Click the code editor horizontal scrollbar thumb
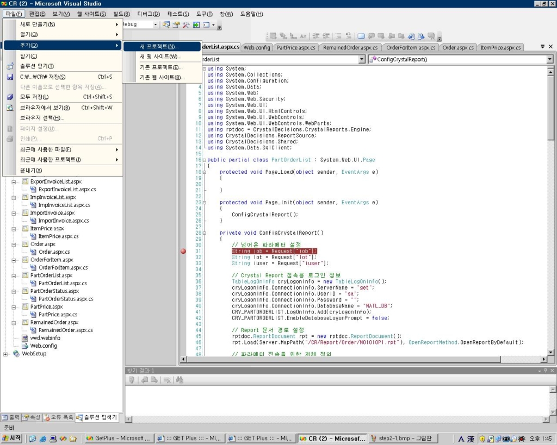The image size is (557, 445). pyautogui.click(x=344, y=360)
